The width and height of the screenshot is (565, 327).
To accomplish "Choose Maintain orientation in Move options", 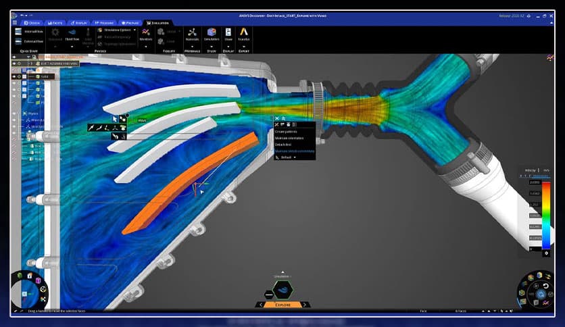I will [x=289, y=138].
